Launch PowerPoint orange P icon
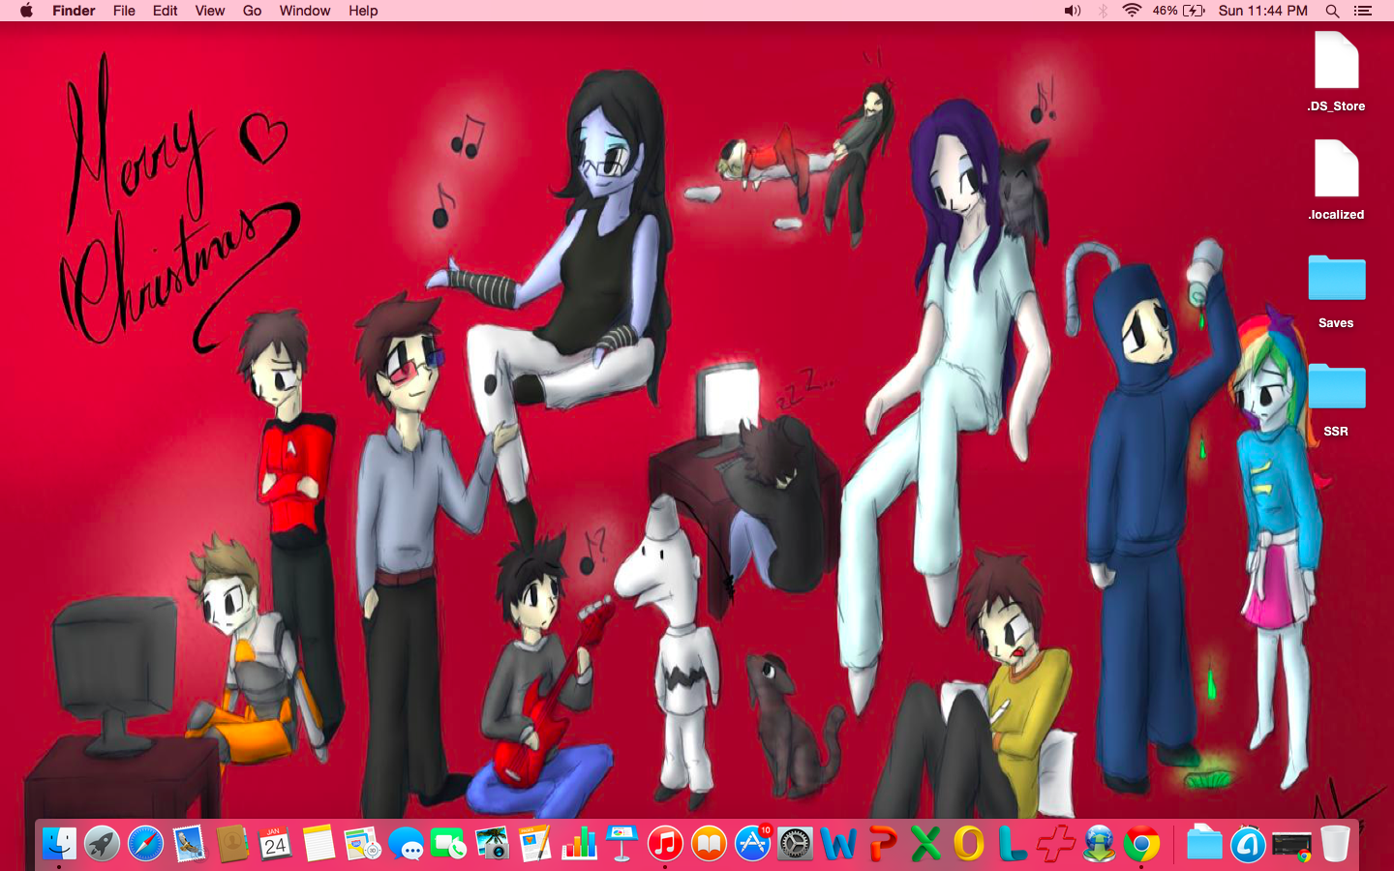This screenshot has width=1394, height=871. (882, 844)
